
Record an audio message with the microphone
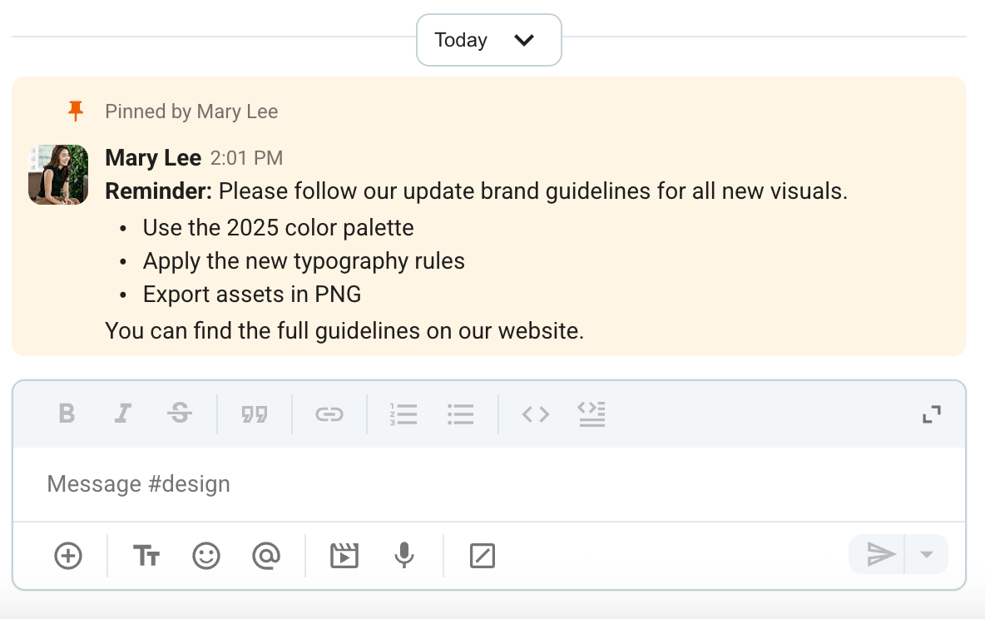tap(404, 555)
